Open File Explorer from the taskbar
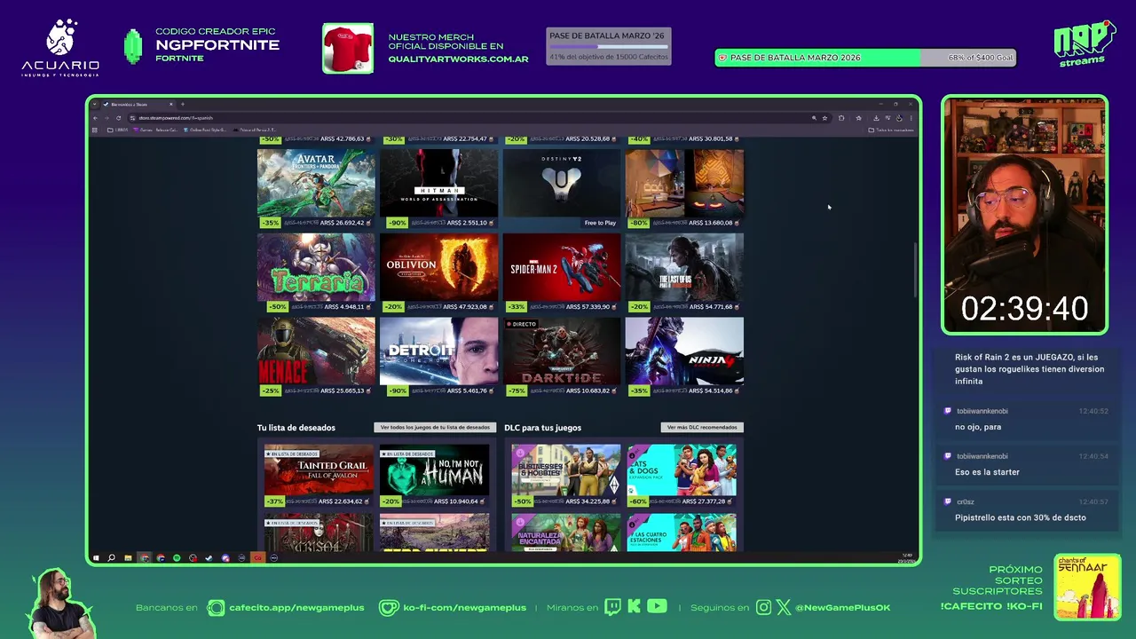The image size is (1136, 639). click(128, 557)
